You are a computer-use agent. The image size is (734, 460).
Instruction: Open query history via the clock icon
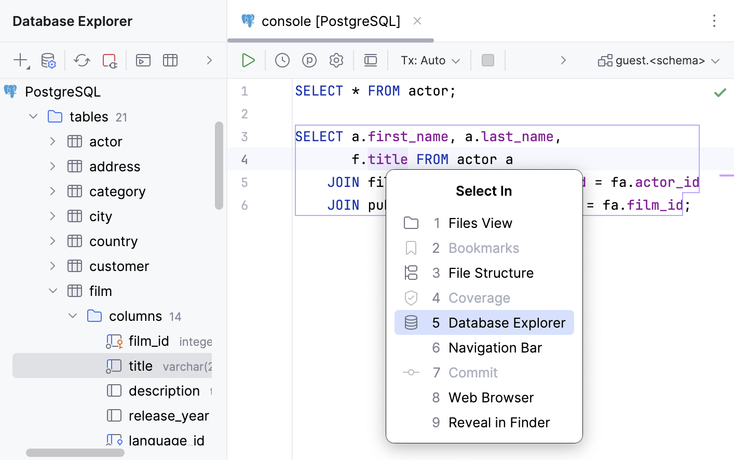tap(282, 60)
